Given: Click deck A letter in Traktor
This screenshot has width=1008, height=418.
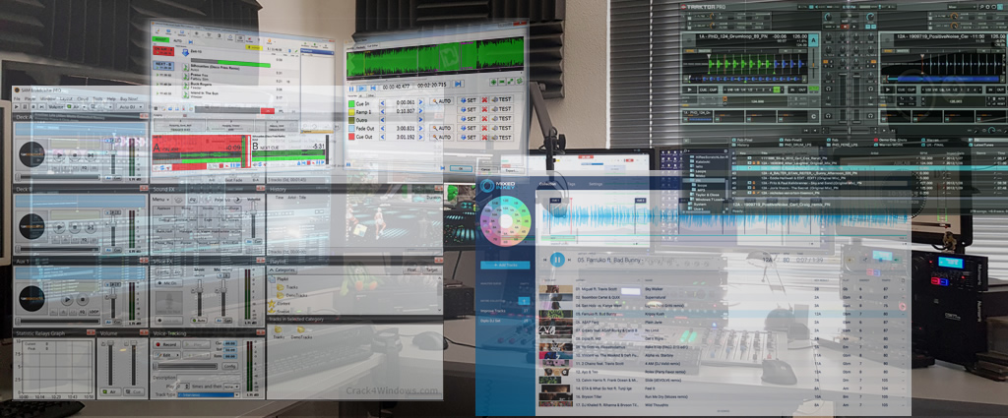Looking at the screenshot, I should pos(814,42).
